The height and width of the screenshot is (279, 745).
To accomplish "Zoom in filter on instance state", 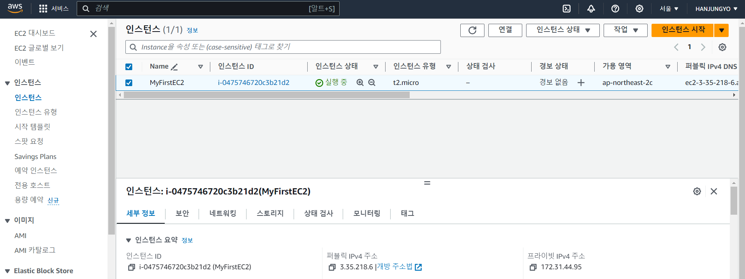I will click(360, 83).
